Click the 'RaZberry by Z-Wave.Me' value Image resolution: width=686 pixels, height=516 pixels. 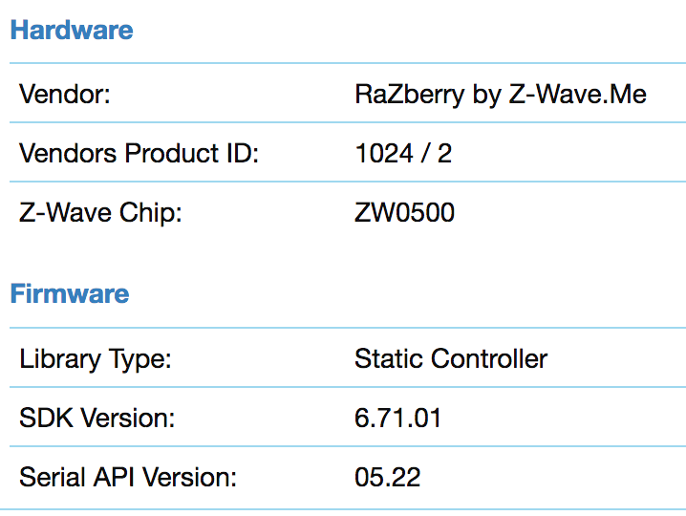501,95
